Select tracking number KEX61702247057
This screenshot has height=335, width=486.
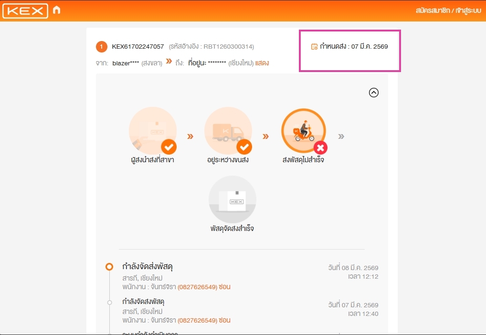pos(138,46)
